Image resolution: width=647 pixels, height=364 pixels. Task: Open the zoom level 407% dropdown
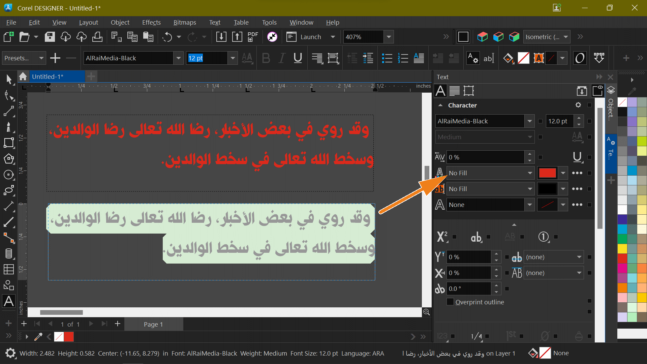click(x=389, y=37)
